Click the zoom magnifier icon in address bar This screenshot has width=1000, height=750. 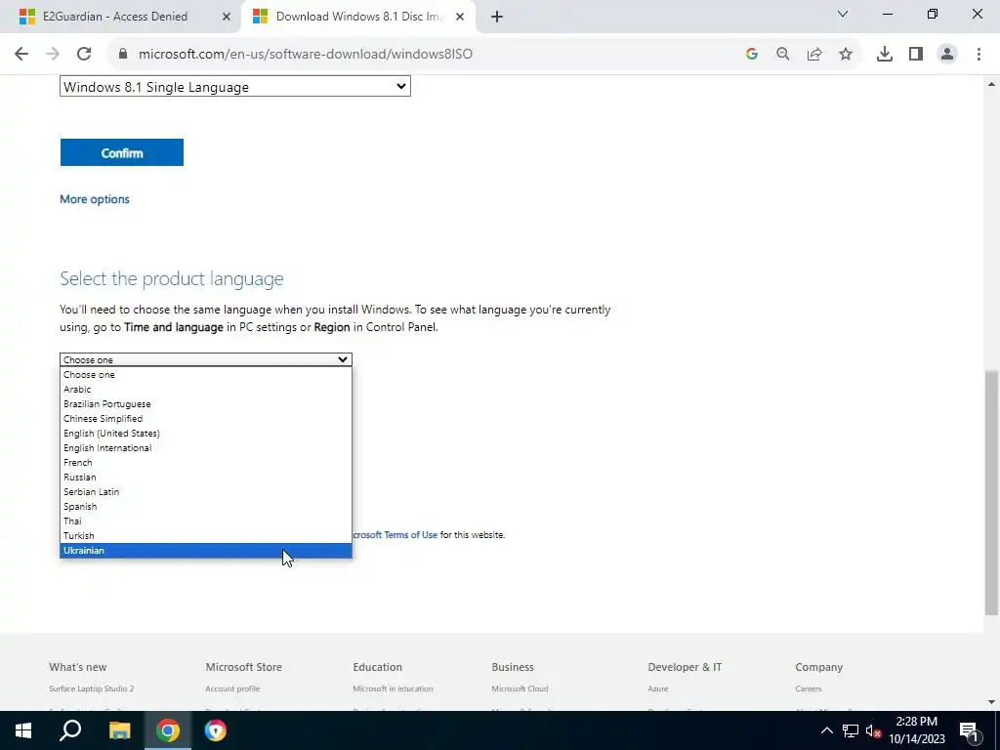coord(783,55)
